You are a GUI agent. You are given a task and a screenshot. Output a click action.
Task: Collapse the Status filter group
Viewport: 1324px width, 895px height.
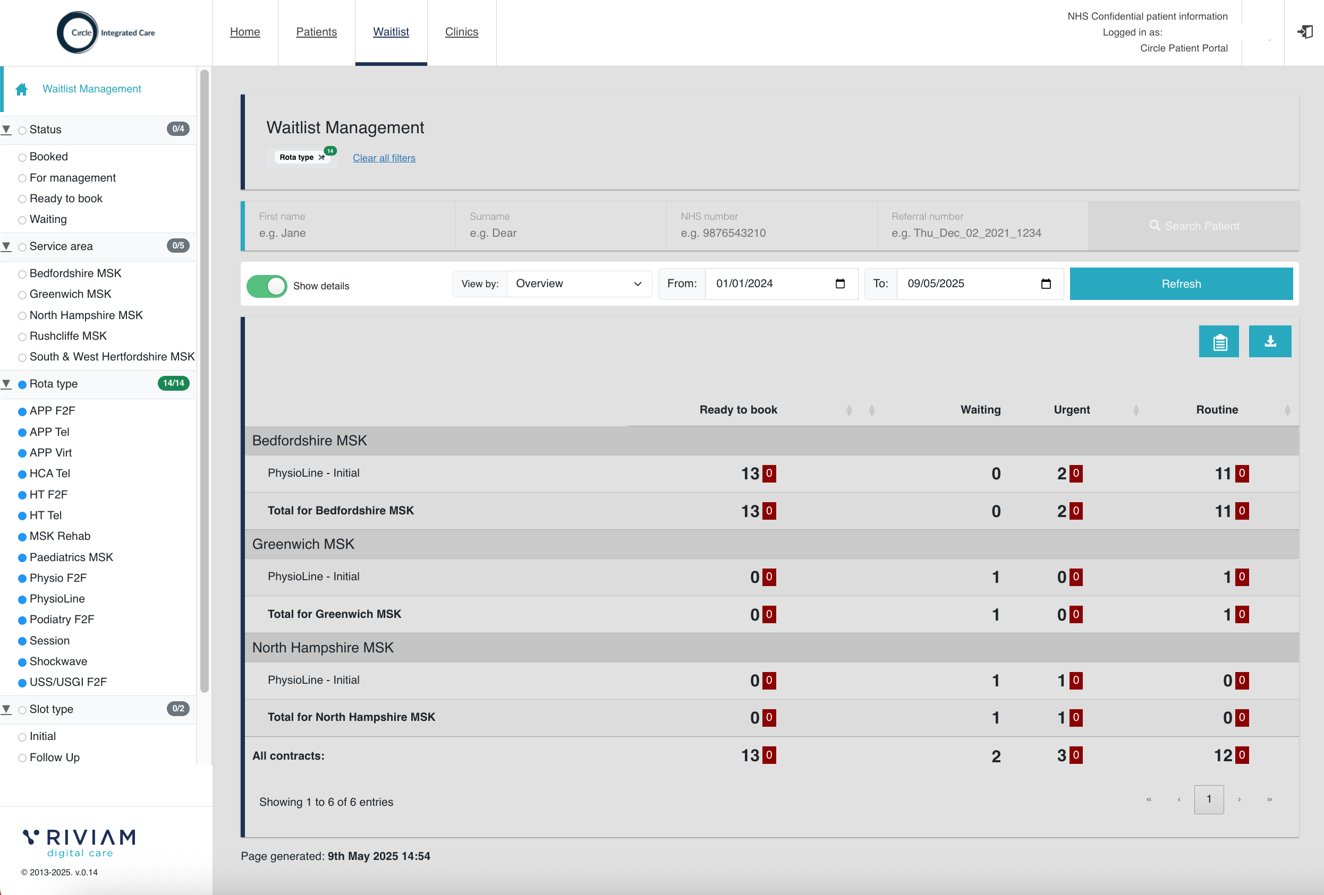pyautogui.click(x=7, y=130)
